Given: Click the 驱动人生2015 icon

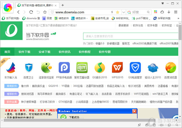Looking at the screenshot, I should pyautogui.click(x=153, y=68).
